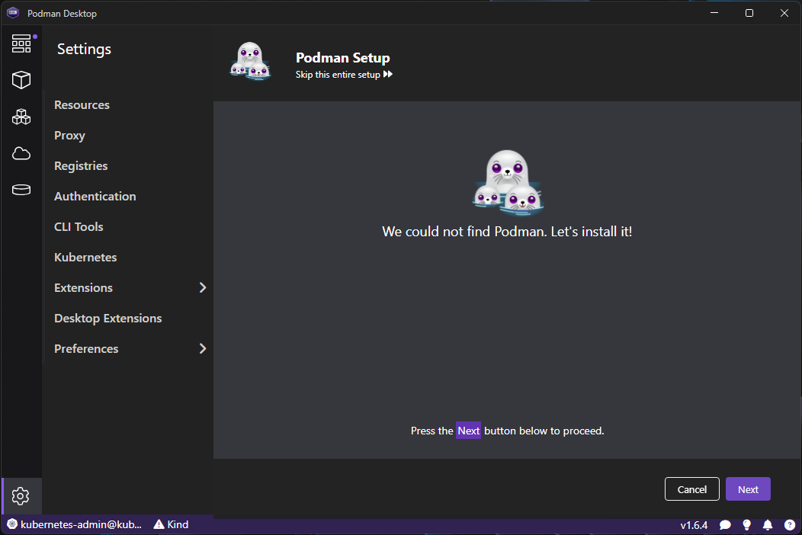
Task: Open the Volumes cylinder icon
Action: tap(21, 190)
